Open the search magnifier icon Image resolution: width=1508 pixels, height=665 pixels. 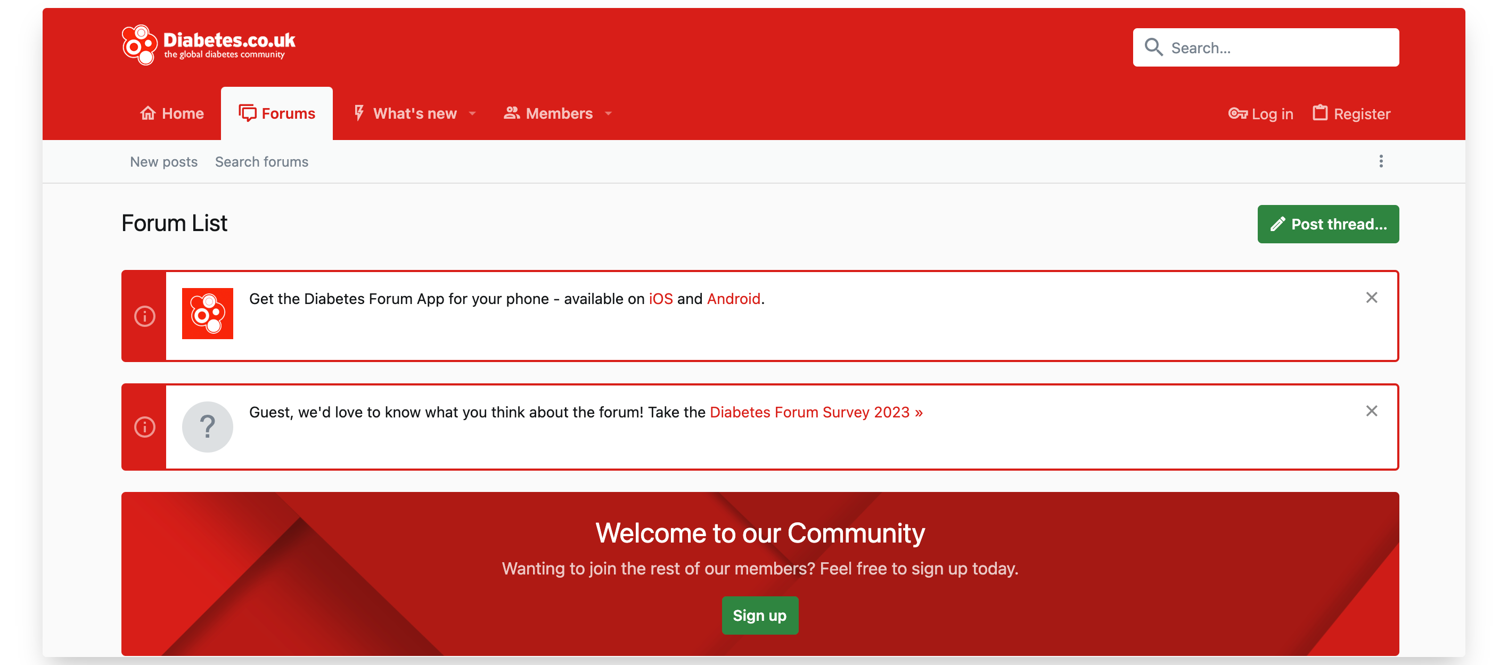[x=1154, y=47]
